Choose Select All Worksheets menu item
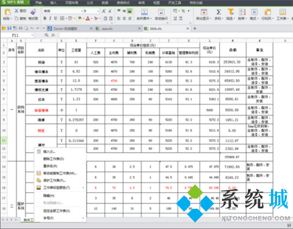 (x=60, y=211)
